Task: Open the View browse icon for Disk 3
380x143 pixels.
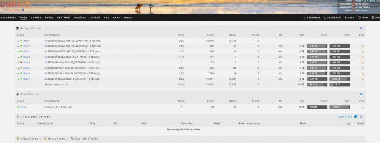Action: point(363,57)
